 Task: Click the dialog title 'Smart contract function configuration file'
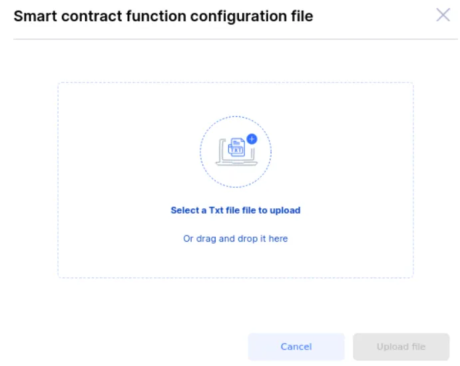point(163,16)
